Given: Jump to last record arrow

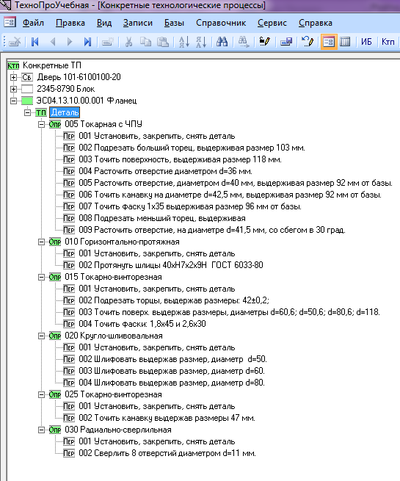Looking at the screenshot, I should click(x=87, y=41).
